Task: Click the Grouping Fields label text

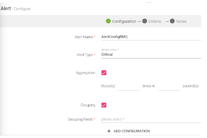Action: click(x=80, y=119)
